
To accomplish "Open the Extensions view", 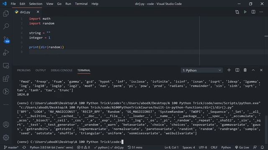I will pos(6,79).
